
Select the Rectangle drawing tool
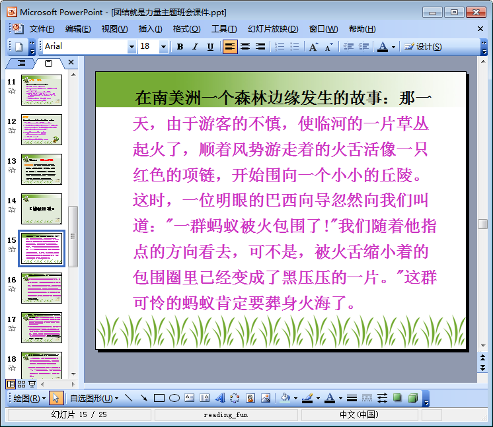coord(159,398)
